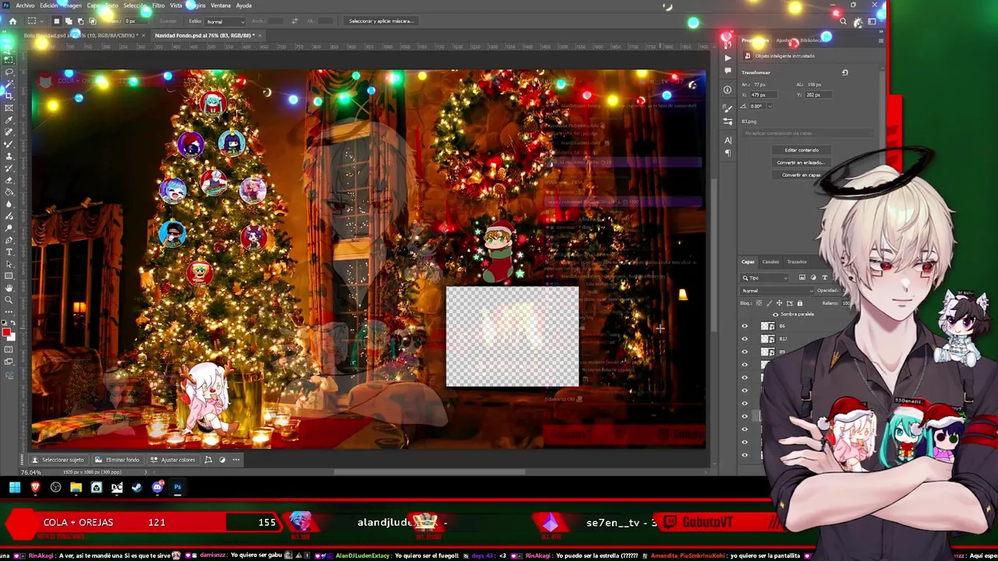Select the Spot Healing Brush tool
The image size is (998, 561).
pyautogui.click(x=9, y=131)
